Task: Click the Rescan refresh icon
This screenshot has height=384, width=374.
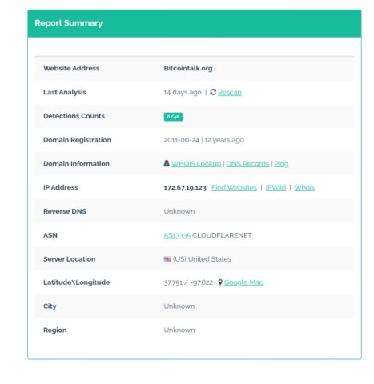Action: coord(213,92)
